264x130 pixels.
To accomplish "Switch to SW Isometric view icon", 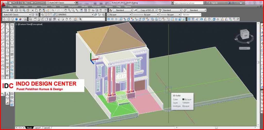I will (59, 19).
